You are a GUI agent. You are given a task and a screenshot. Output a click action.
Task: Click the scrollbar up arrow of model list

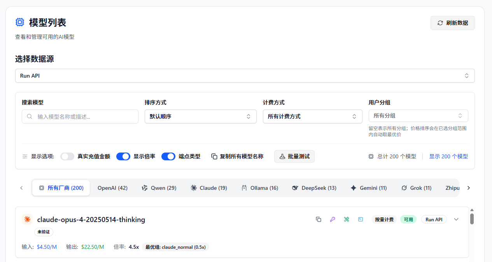[472, 210]
